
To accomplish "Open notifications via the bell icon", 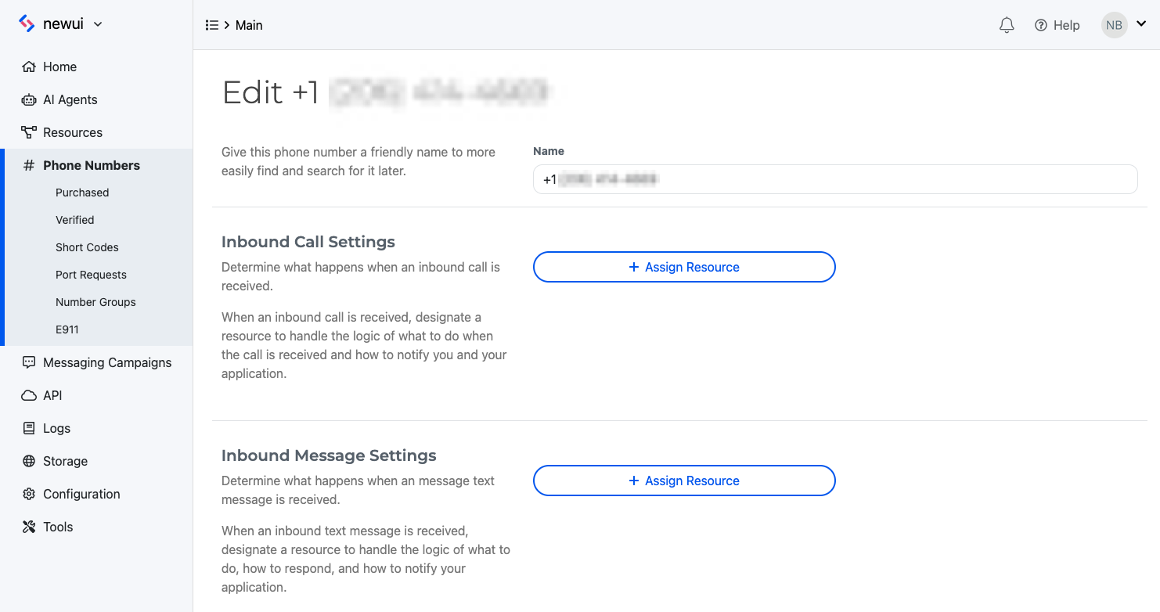I will coord(1007,24).
